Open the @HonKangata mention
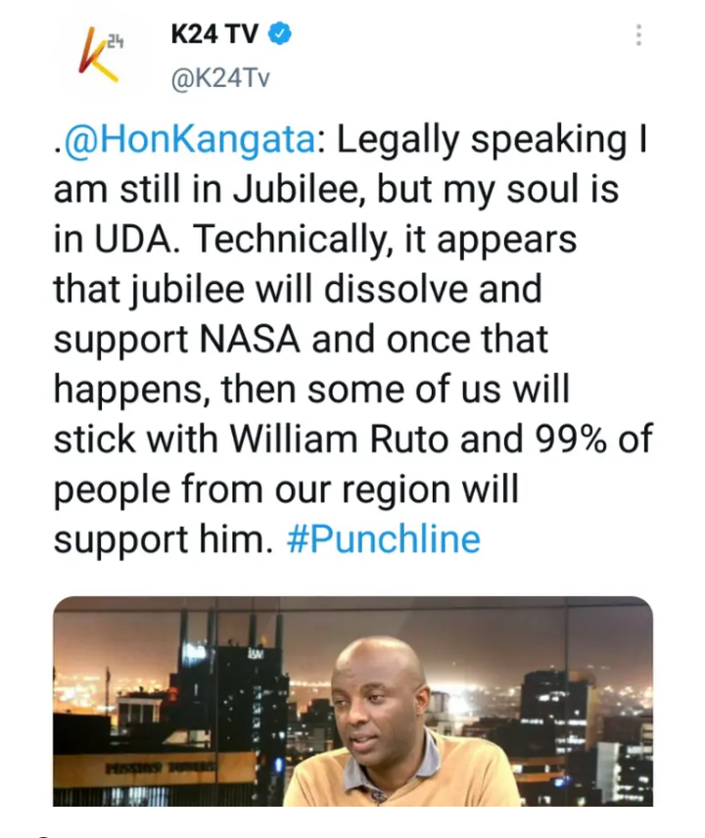 pos(190,140)
